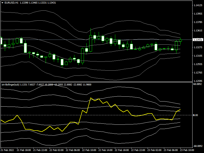Click the last candle at the chart's right edge
Image resolution: width=204 pixels, height=153 pixels.
pos(180,40)
